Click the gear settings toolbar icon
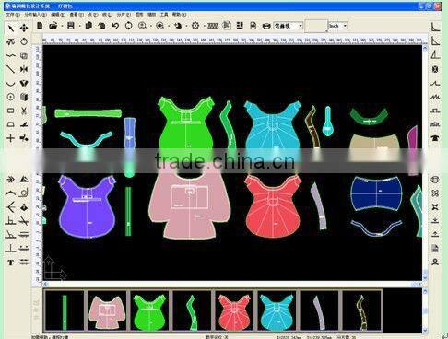The height and width of the screenshot is (339, 448). [x=195, y=26]
